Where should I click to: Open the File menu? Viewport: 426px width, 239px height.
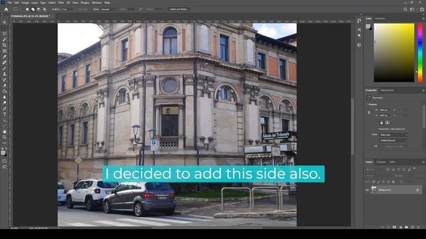[9, 3]
